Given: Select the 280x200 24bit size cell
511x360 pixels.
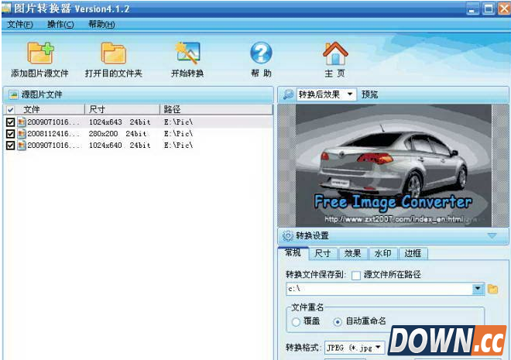Looking at the screenshot, I should pyautogui.click(x=118, y=134).
